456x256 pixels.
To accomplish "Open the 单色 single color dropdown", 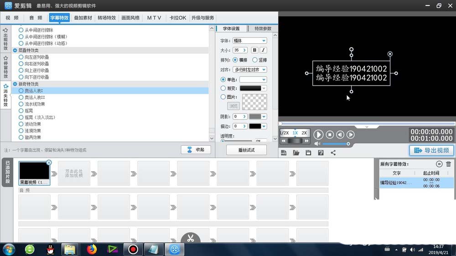I will click(264, 79).
